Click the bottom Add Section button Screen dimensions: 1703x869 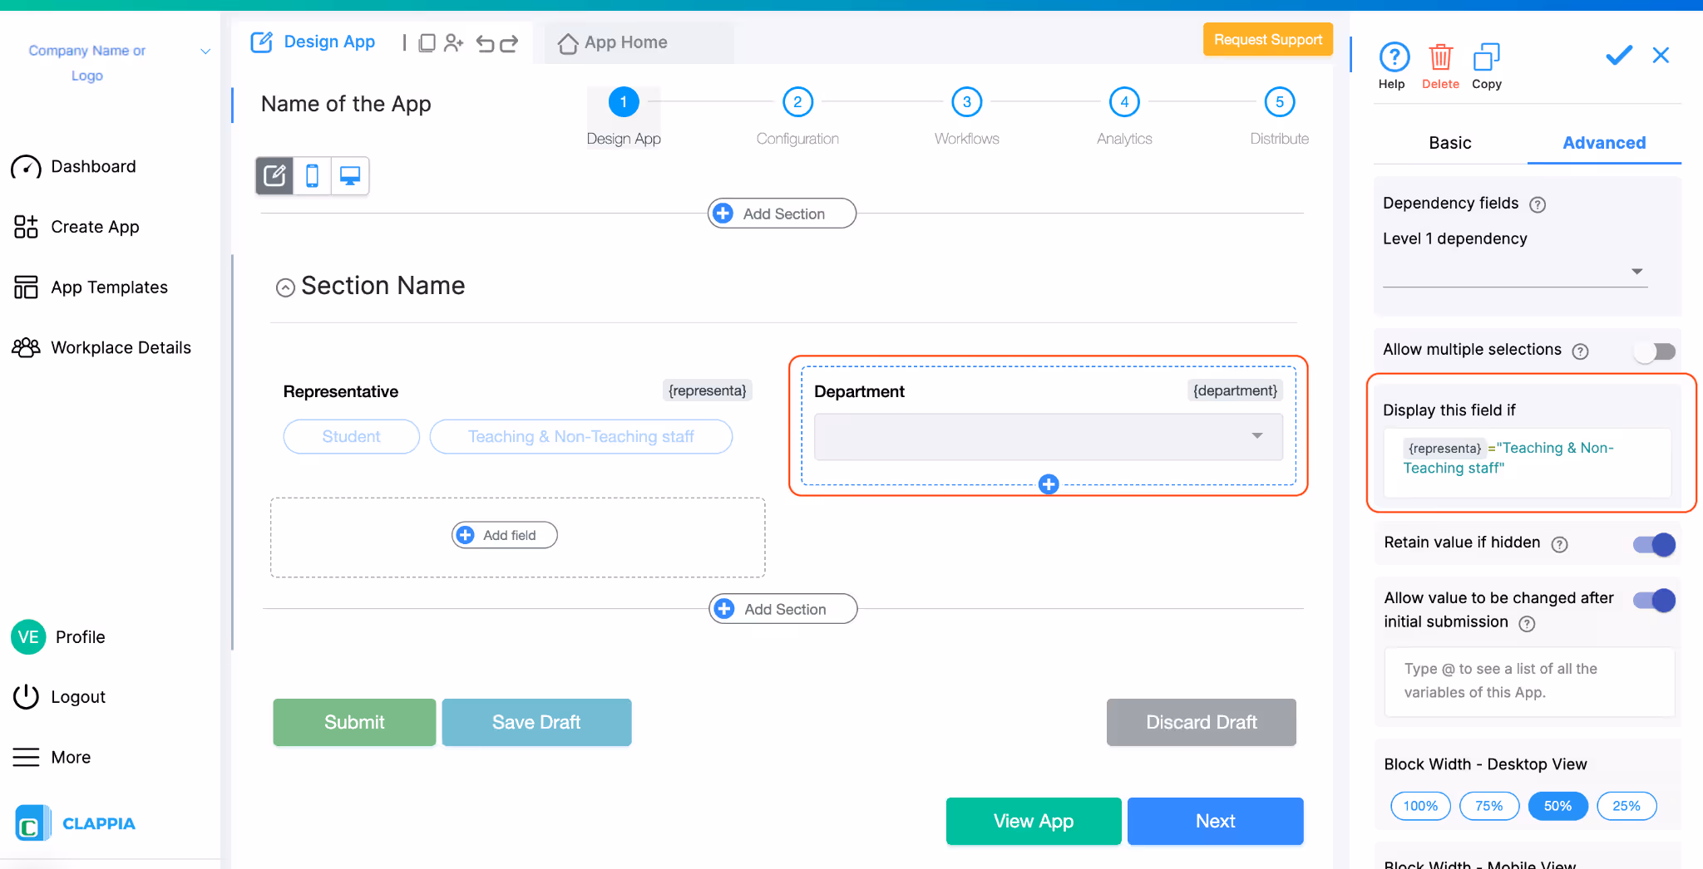[782, 609]
